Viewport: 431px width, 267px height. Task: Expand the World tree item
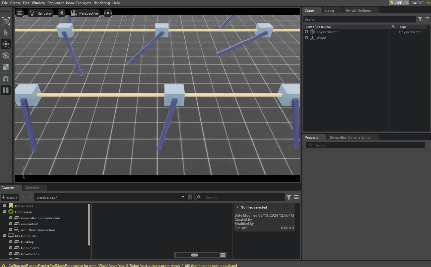(306, 38)
